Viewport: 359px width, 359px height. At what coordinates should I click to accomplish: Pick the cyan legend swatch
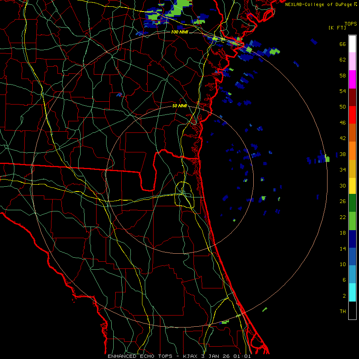point(352,292)
